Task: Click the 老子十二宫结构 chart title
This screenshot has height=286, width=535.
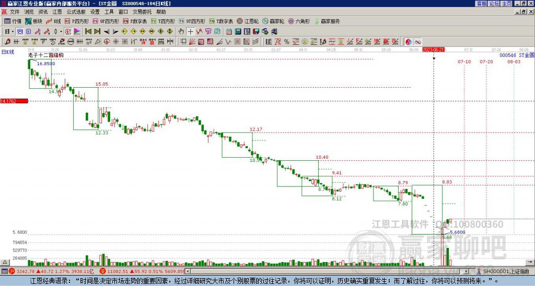Action: click(45, 55)
